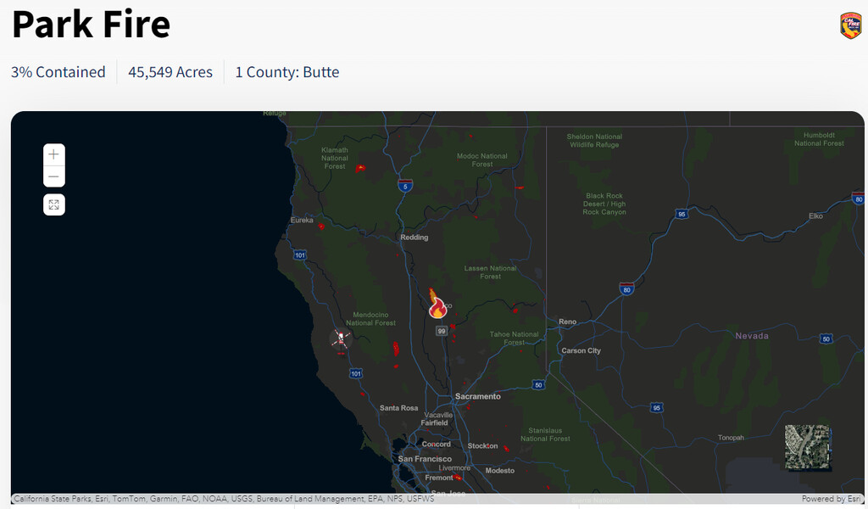Screen dimensions: 868x509
Task: Click the Interstate 5 shield near Redding
Action: [405, 186]
